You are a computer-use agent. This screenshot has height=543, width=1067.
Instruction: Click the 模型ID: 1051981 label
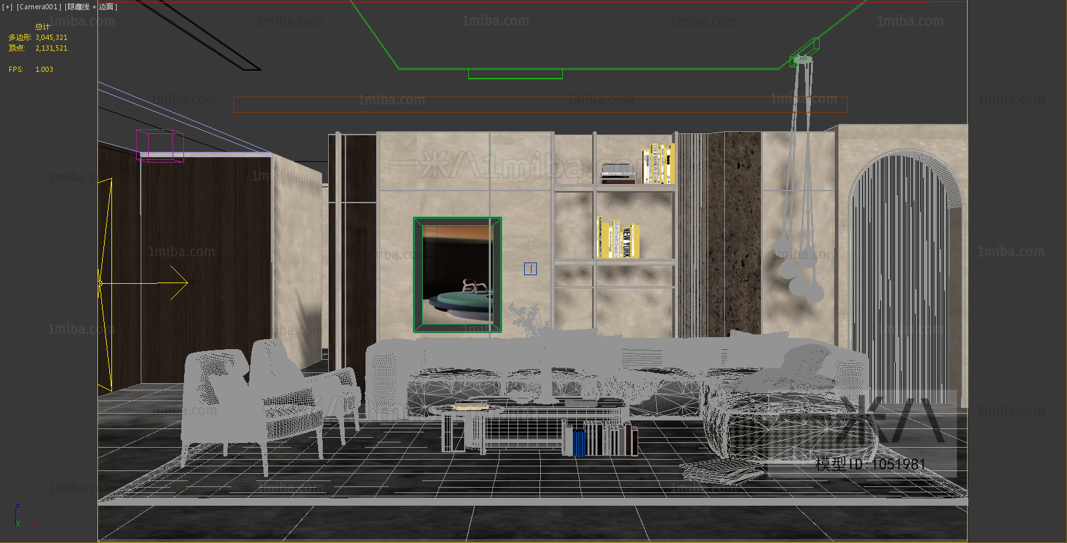coord(870,464)
